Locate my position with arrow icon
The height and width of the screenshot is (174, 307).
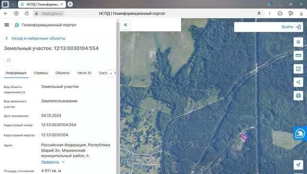point(298,165)
